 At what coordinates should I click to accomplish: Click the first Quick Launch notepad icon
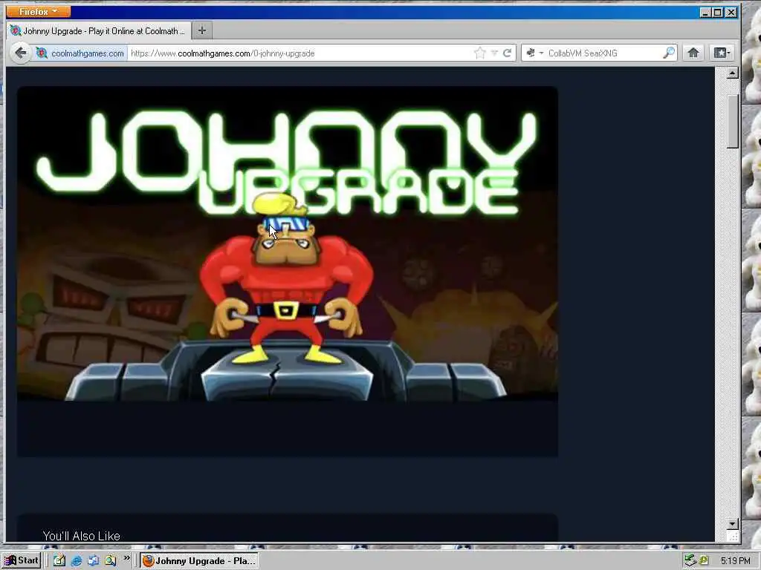(x=59, y=561)
